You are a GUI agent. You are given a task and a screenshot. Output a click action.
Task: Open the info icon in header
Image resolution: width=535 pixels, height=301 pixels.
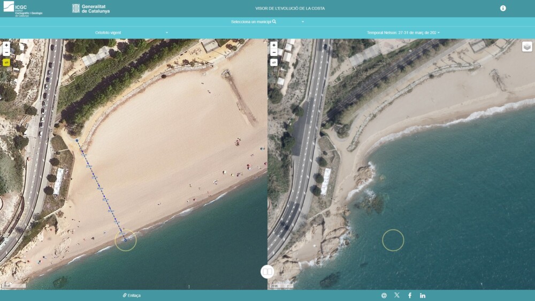(503, 8)
